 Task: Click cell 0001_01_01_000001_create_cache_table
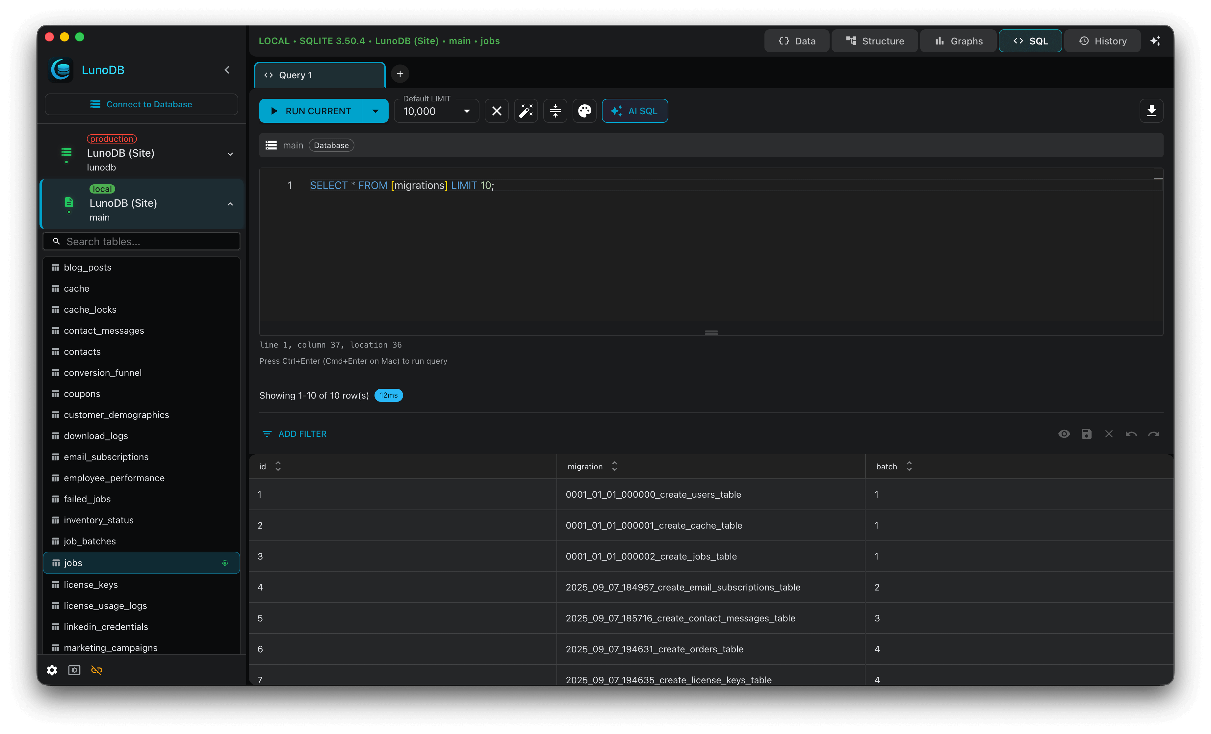click(x=711, y=526)
